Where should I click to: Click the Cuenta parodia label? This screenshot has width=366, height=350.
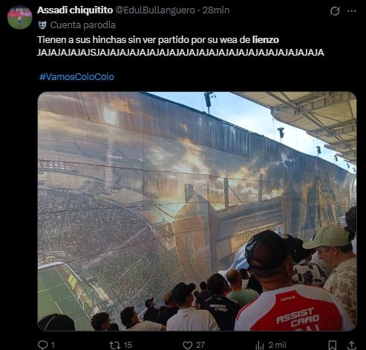[83, 25]
